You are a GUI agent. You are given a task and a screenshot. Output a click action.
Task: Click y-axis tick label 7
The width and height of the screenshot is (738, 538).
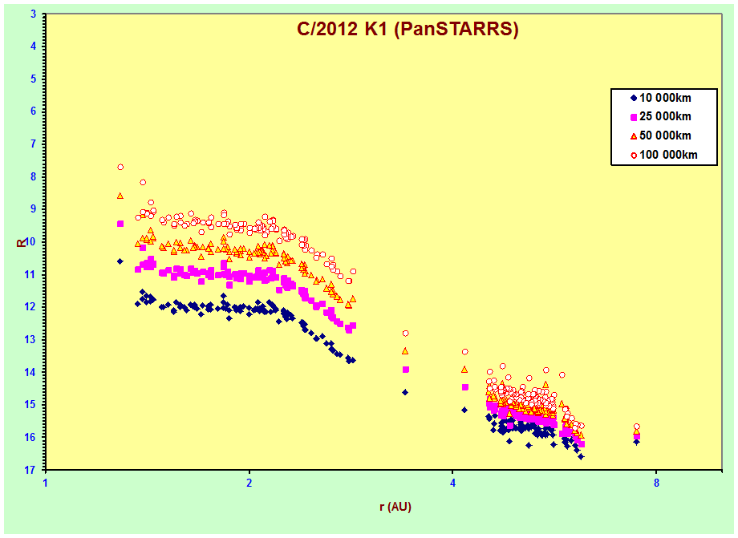(x=33, y=144)
